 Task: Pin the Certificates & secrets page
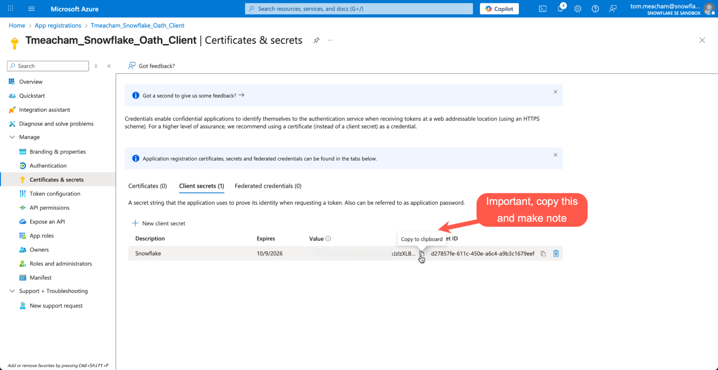[316, 40]
